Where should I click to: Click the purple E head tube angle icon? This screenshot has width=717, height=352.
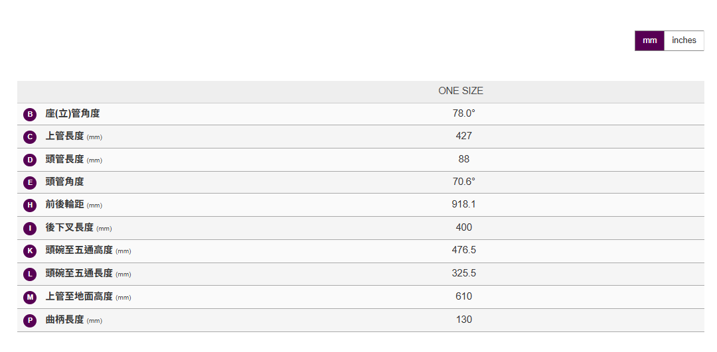[x=30, y=182]
